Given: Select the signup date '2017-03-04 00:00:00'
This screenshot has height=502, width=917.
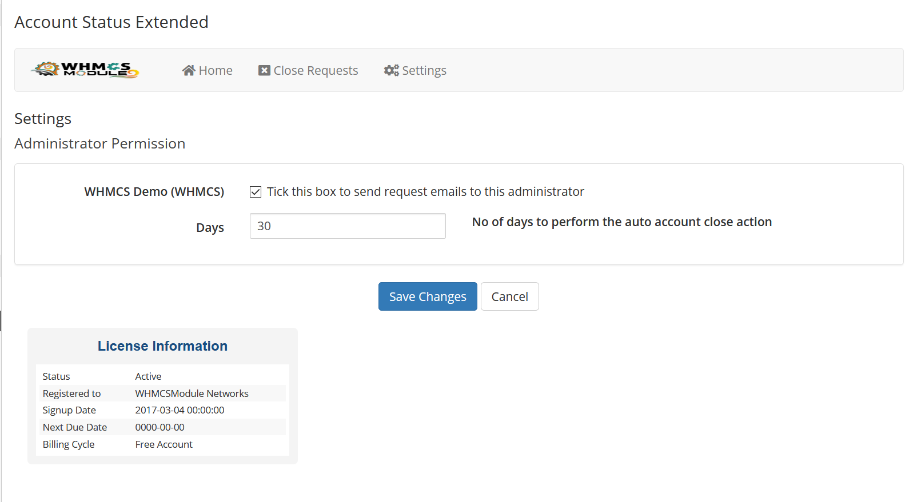Looking at the screenshot, I should pyautogui.click(x=180, y=410).
